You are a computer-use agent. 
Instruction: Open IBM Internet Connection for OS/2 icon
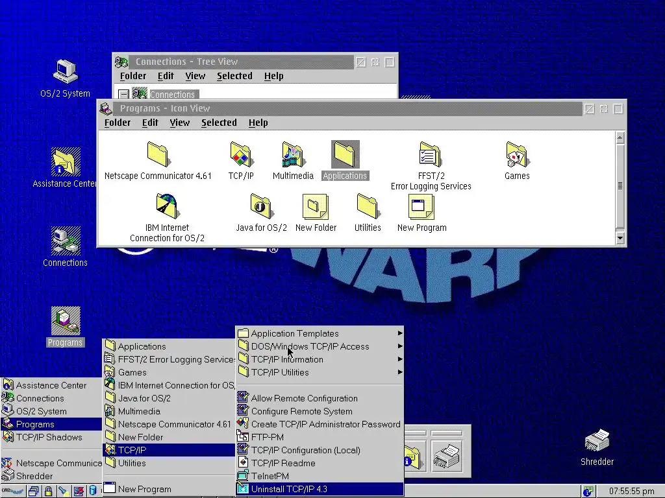point(168,206)
